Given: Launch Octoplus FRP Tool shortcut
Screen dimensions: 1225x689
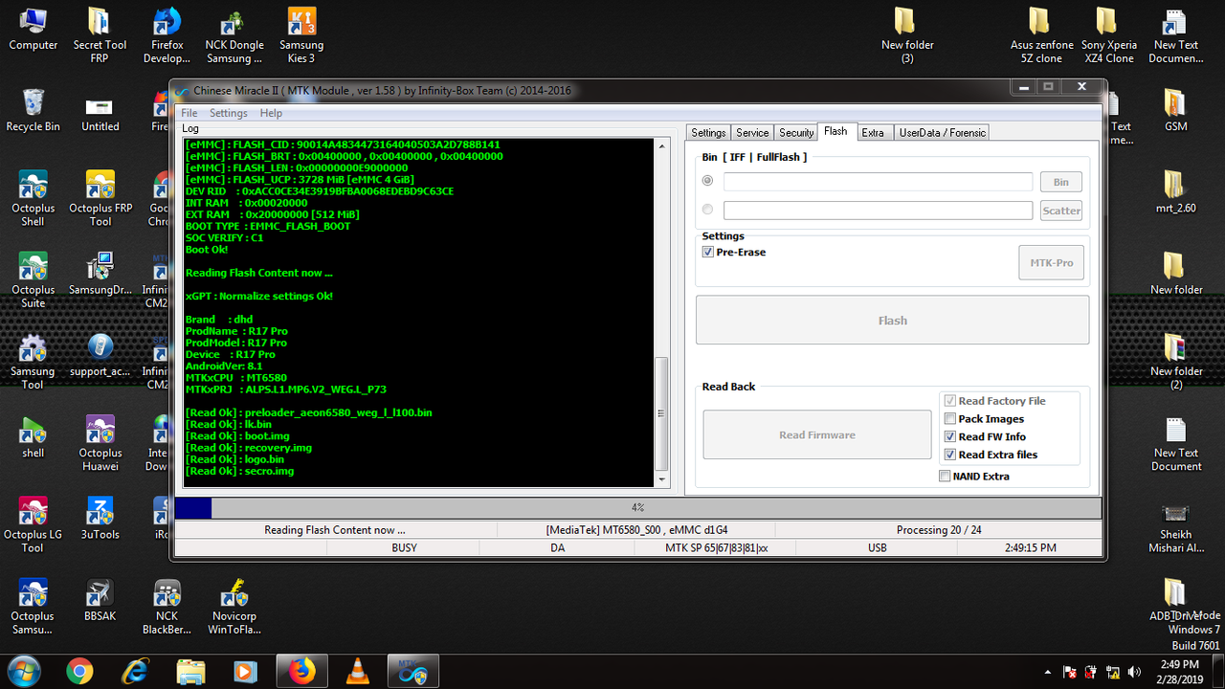Looking at the screenshot, I should (100, 199).
